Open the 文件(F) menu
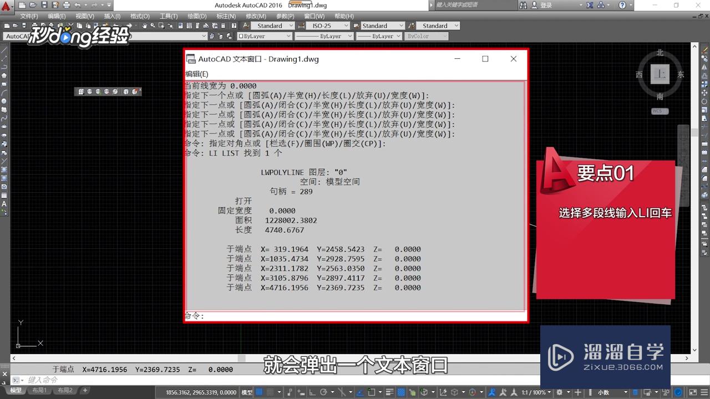Viewport: 710px width, 399px height. (x=29, y=16)
